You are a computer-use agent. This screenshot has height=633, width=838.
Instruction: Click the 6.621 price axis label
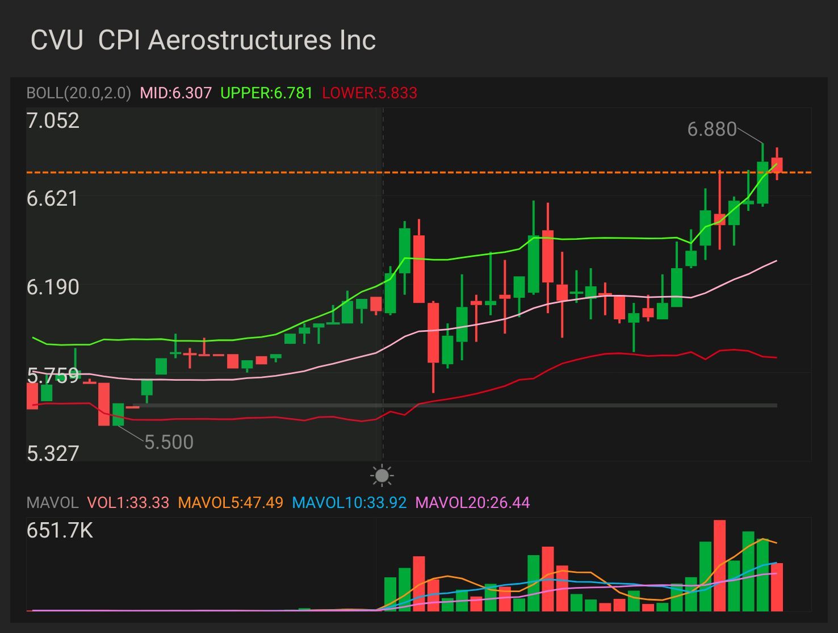point(52,199)
